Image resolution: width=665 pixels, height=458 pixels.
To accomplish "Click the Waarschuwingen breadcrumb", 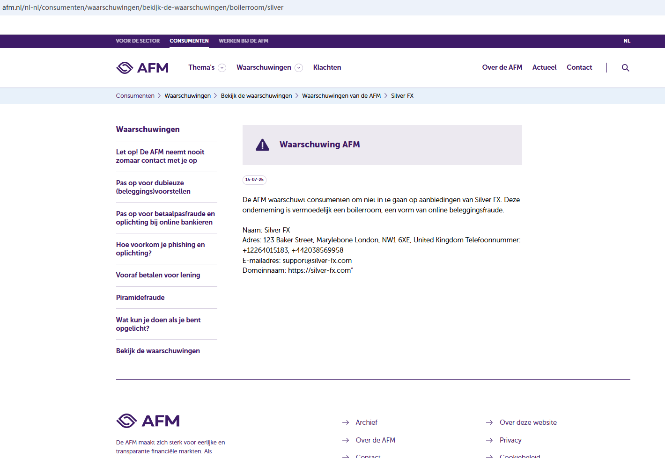I will click(x=188, y=95).
